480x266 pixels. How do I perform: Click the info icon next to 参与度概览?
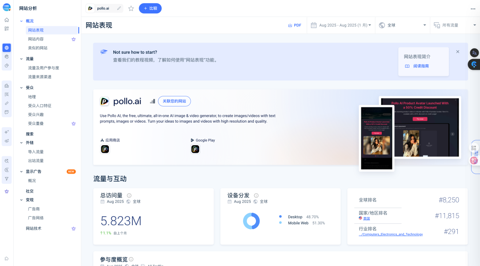131,259
